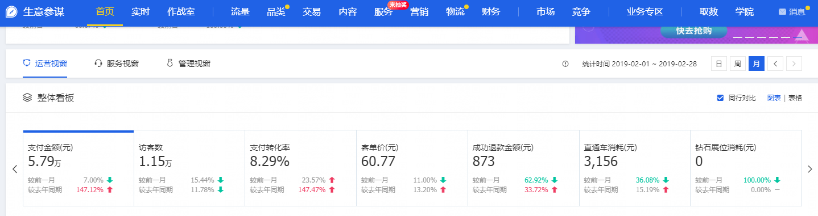Switch view to 图表
This screenshot has width=818, height=216.
(x=774, y=98)
